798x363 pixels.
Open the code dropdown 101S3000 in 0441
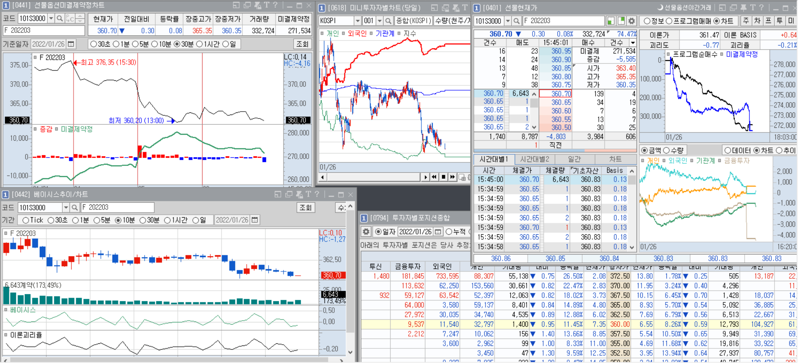pyautogui.click(x=51, y=18)
